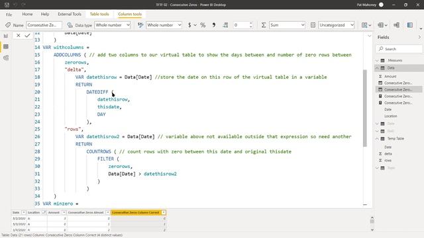Image resolution: width=424 pixels, height=238 pixels.
Task: Switch to the Home tab
Action: tap(27, 14)
